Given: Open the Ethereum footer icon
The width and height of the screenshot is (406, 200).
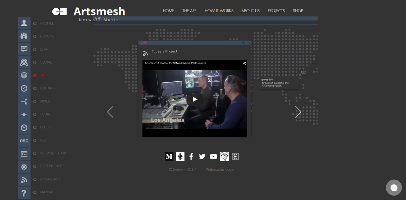Looking at the screenshot, I should point(180,156).
